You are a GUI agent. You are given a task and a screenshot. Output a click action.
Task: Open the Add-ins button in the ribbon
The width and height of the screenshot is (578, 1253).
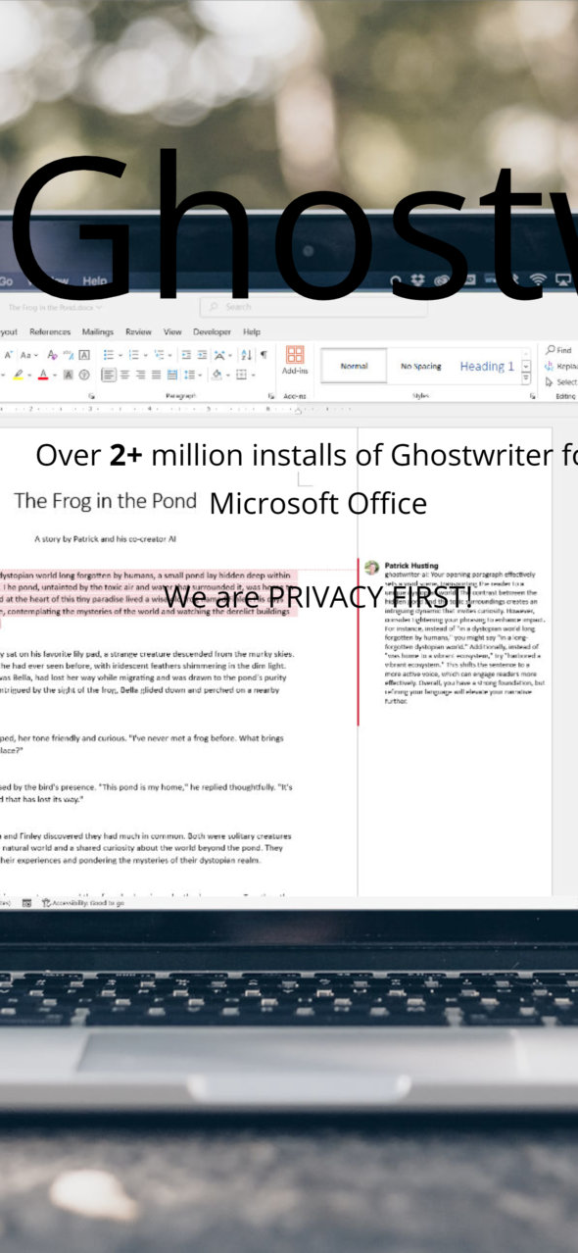coord(295,360)
